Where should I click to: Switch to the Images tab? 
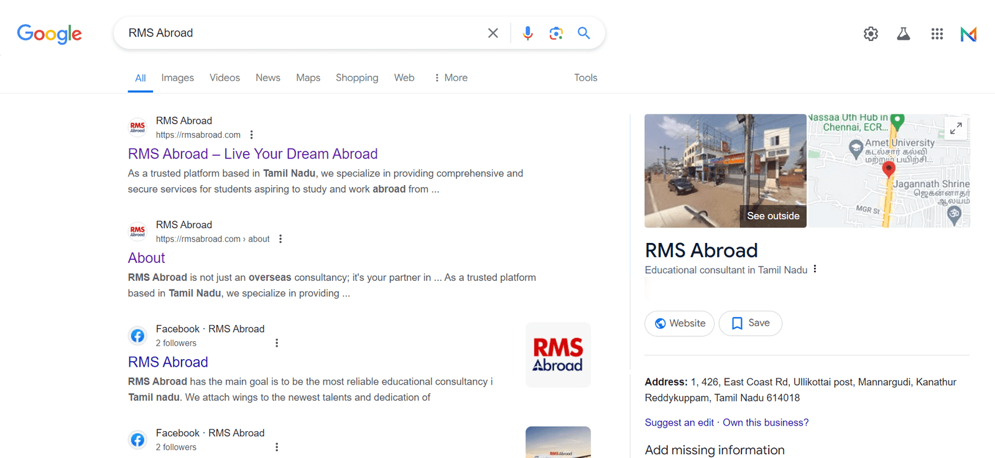coord(177,78)
